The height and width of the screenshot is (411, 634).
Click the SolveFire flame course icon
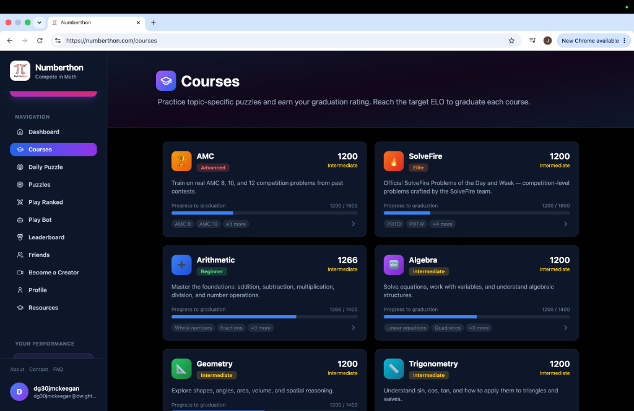point(393,161)
